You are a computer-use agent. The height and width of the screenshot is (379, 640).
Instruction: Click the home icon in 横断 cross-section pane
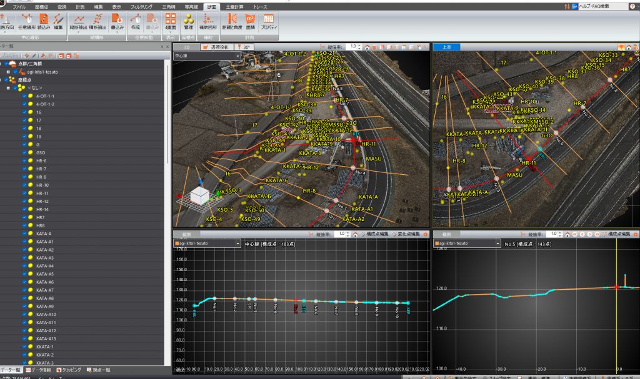point(567,235)
